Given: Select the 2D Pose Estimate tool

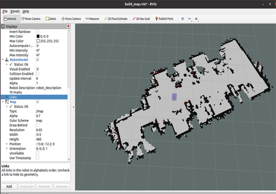Looking at the screenshot, I should click(117, 18).
